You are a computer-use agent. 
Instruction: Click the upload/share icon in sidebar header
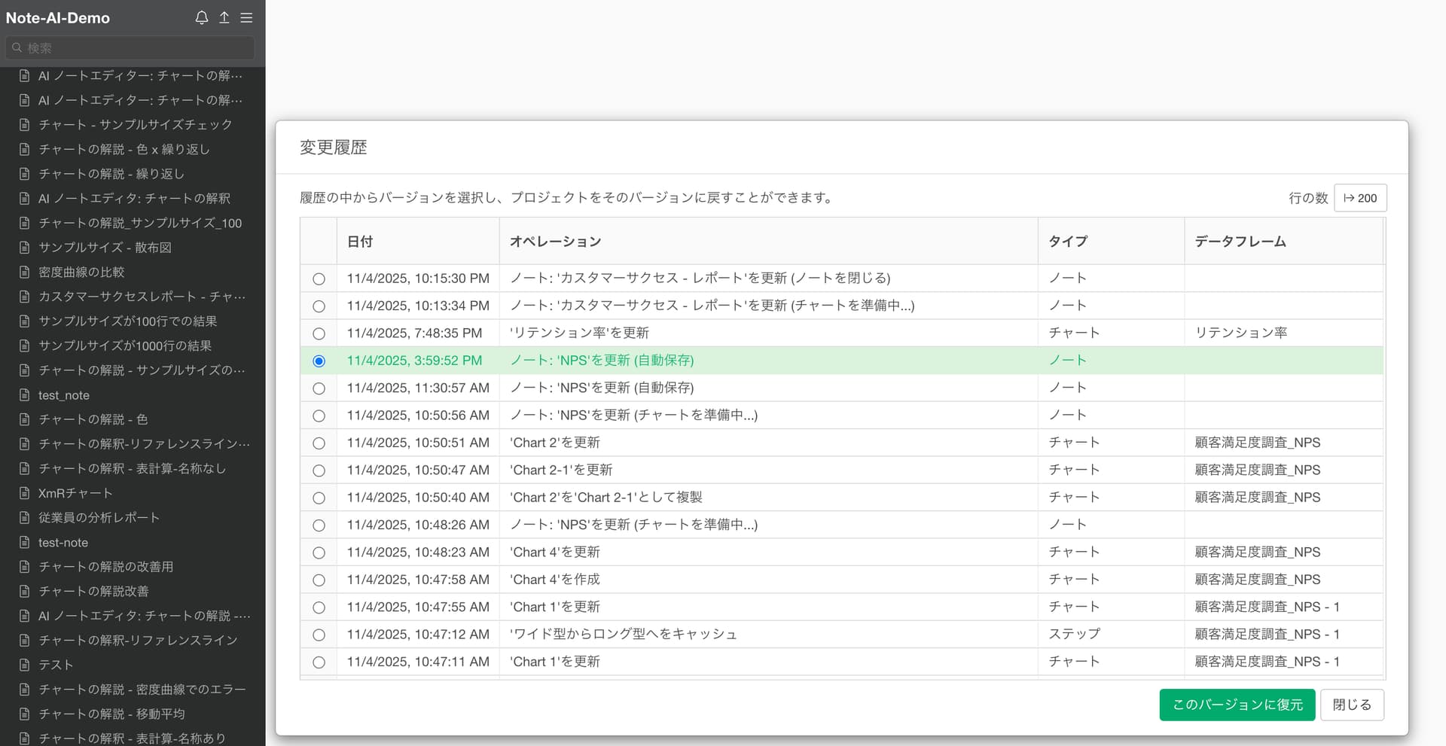[224, 17]
